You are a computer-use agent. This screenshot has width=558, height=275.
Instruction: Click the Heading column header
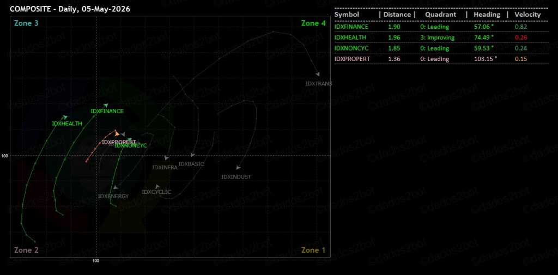(487, 15)
